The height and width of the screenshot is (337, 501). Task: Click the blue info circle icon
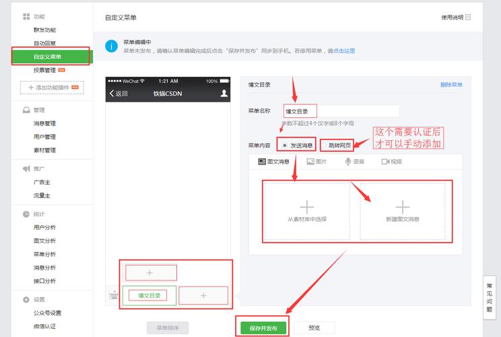(x=111, y=47)
